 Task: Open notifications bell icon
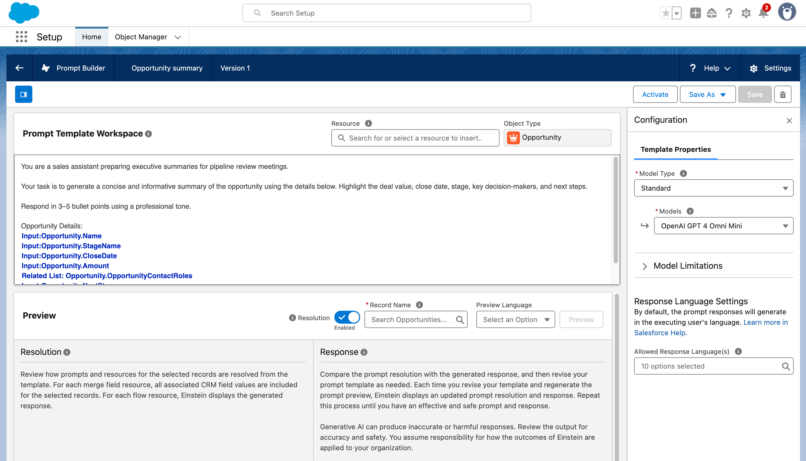tap(763, 13)
